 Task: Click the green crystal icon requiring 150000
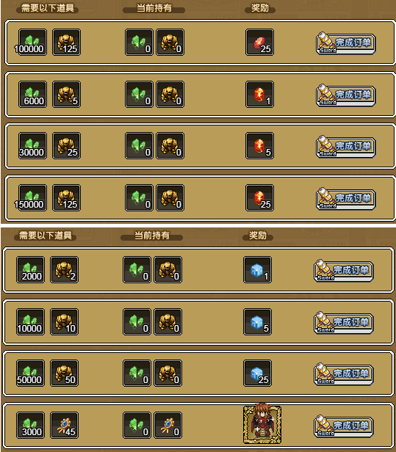pos(32,198)
